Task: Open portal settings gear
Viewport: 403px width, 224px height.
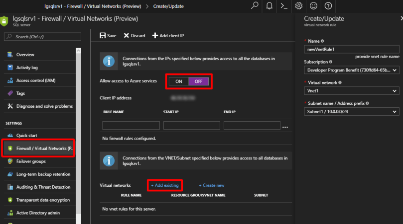Action: pos(299,6)
